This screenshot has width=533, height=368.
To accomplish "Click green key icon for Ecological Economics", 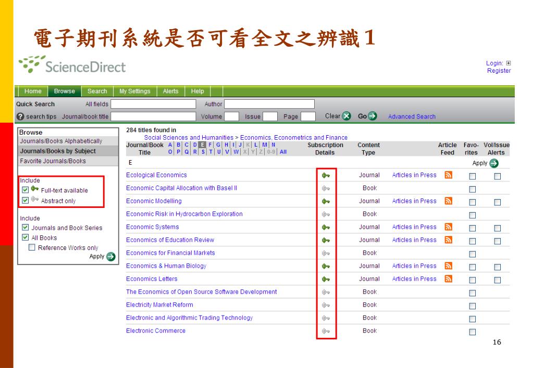I will 326,175.
